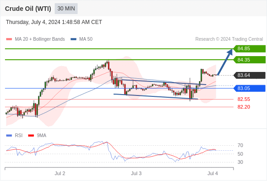Click the blue RSI legend swatch
267x181 pixels.
pos(9,136)
